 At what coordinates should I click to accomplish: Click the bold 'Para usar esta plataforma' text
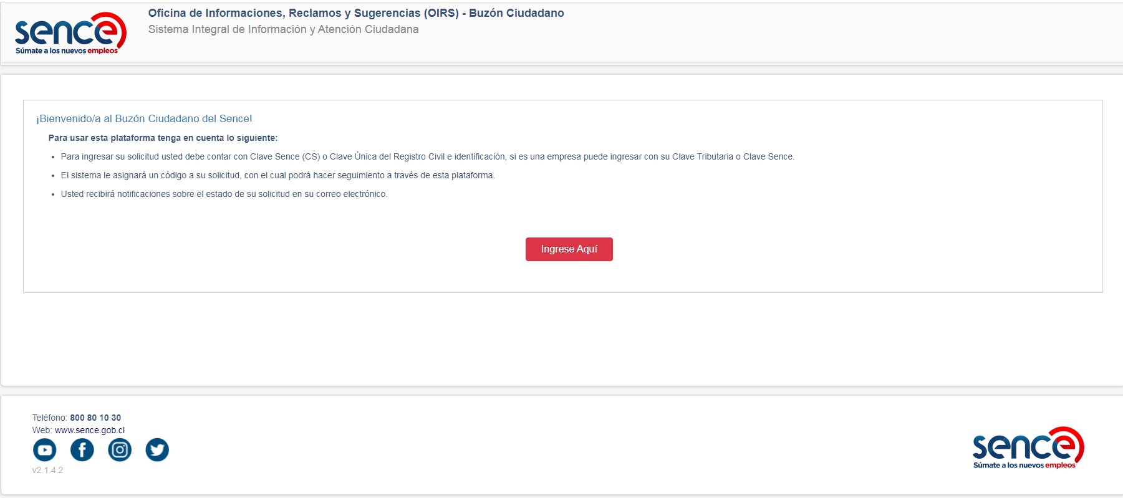tap(163, 138)
